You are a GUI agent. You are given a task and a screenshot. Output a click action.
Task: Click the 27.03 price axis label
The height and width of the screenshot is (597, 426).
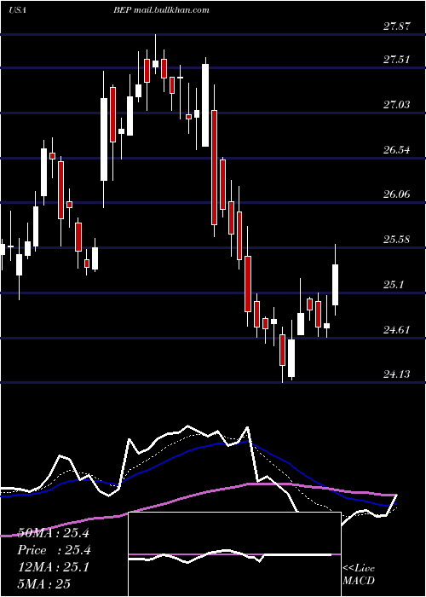tap(397, 104)
